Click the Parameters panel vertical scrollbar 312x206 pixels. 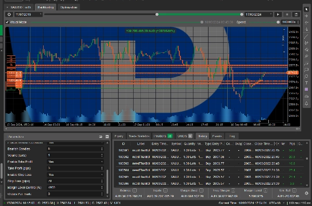(x=108, y=181)
